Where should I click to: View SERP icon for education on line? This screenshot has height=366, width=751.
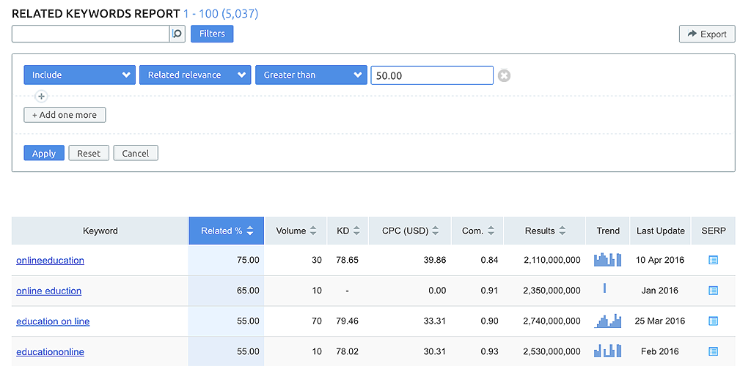pos(713,321)
